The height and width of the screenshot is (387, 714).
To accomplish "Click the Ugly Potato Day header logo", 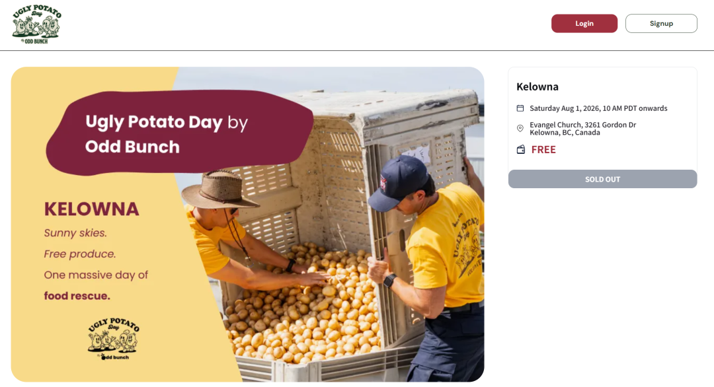I will coord(36,24).
